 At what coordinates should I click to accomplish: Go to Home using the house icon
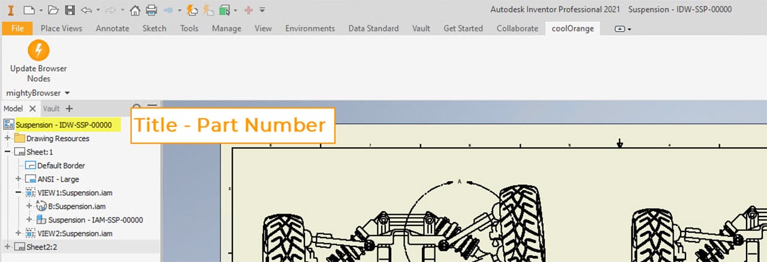(135, 10)
